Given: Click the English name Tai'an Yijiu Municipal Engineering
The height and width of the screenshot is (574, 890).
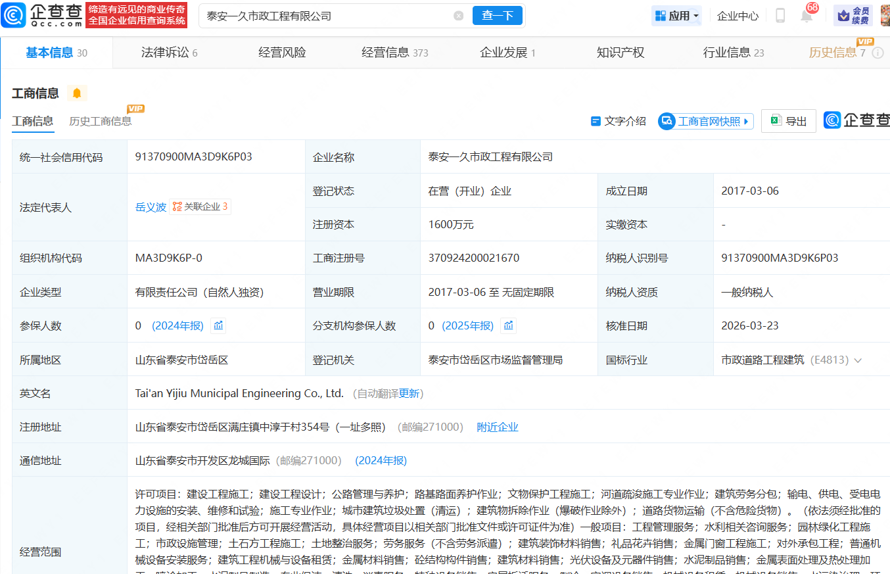Looking at the screenshot, I should (239, 393).
